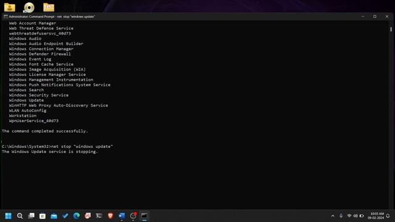The height and width of the screenshot is (222, 395).
Task: Click 'WinHTTP Web Proxy Auto-Discovery Service' line
Action: (59, 105)
